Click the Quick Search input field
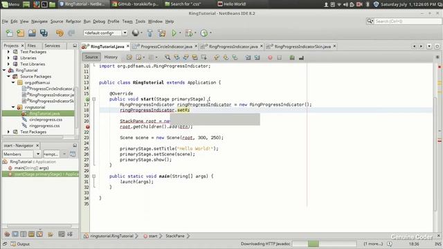Image resolution: width=443 pixels, height=249 pixels. point(408,21)
